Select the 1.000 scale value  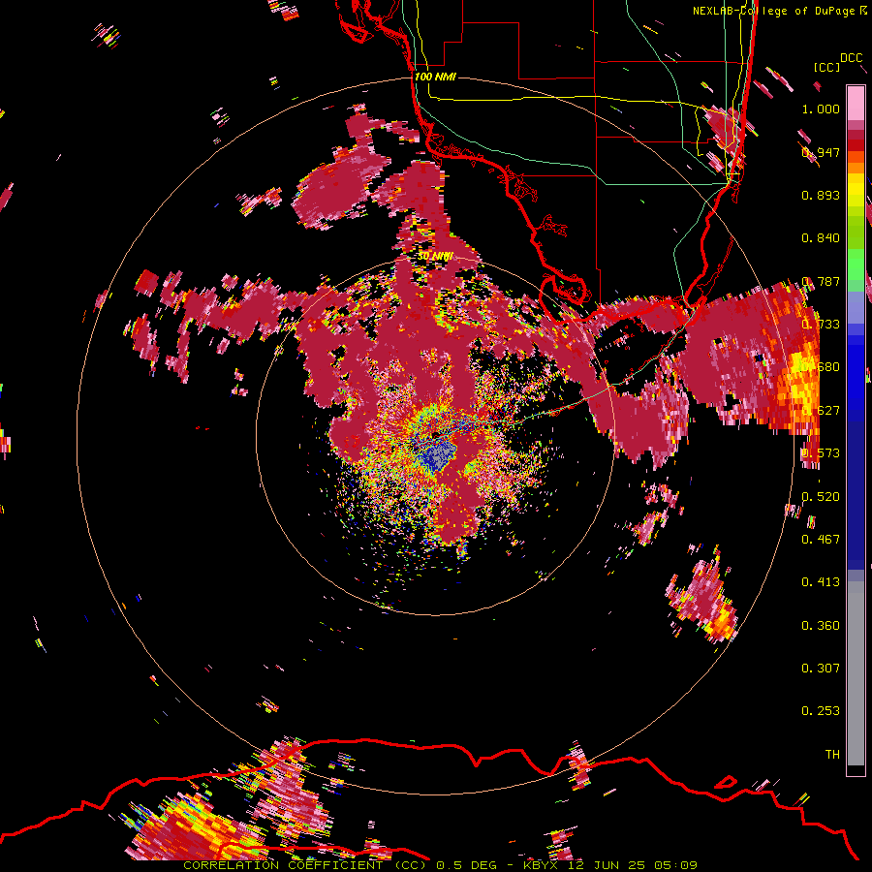tap(821, 109)
